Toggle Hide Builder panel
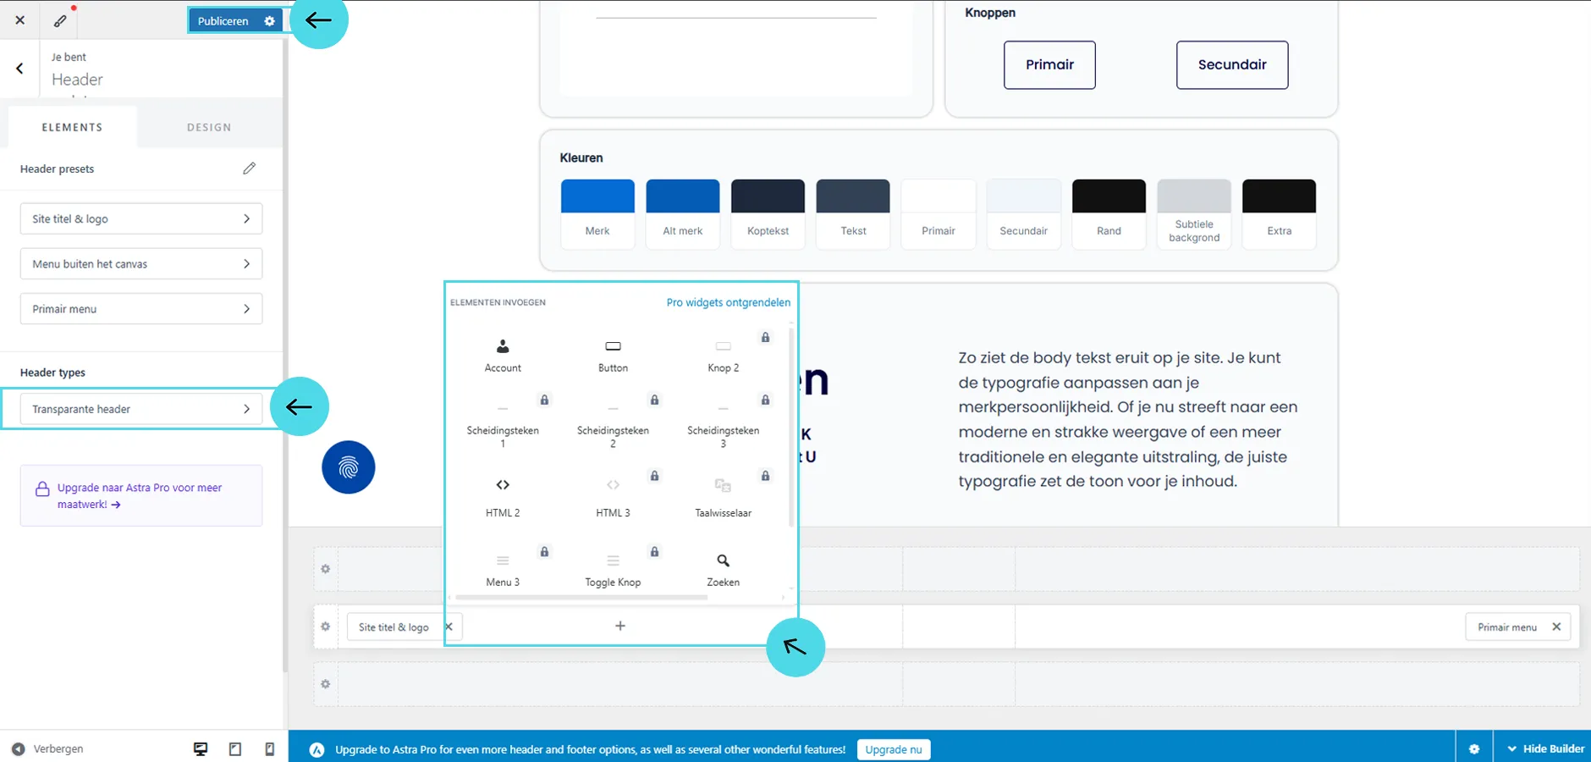1591x762 pixels. coord(1544,749)
